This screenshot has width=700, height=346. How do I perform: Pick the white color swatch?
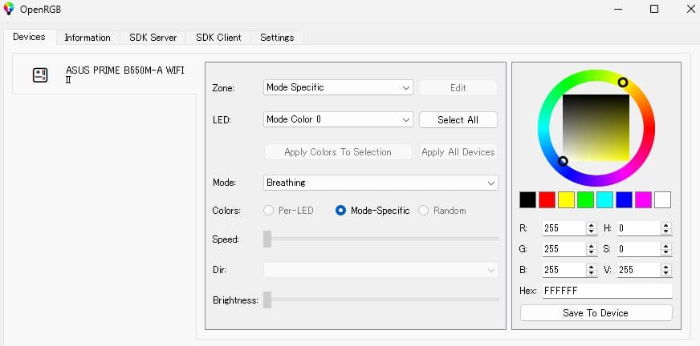pyautogui.click(x=662, y=200)
